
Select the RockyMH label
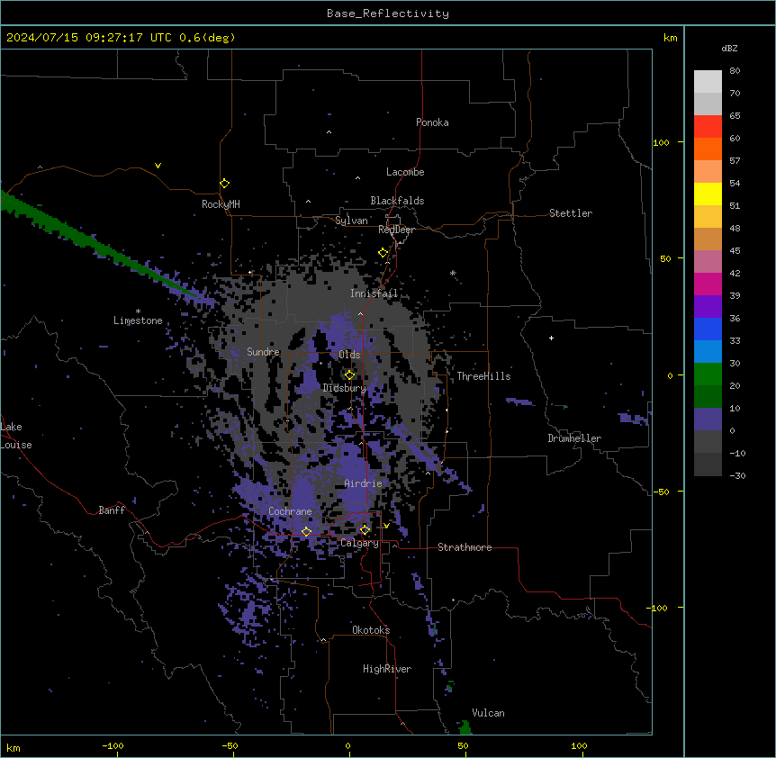coord(221,204)
